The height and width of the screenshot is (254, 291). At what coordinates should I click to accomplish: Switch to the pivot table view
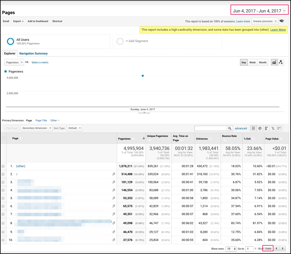tap(279, 128)
